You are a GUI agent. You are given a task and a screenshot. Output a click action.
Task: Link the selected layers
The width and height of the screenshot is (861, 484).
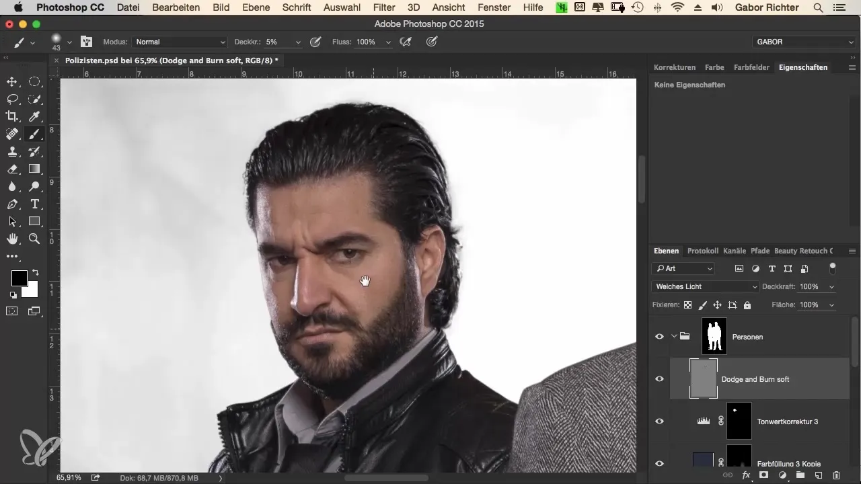(728, 475)
